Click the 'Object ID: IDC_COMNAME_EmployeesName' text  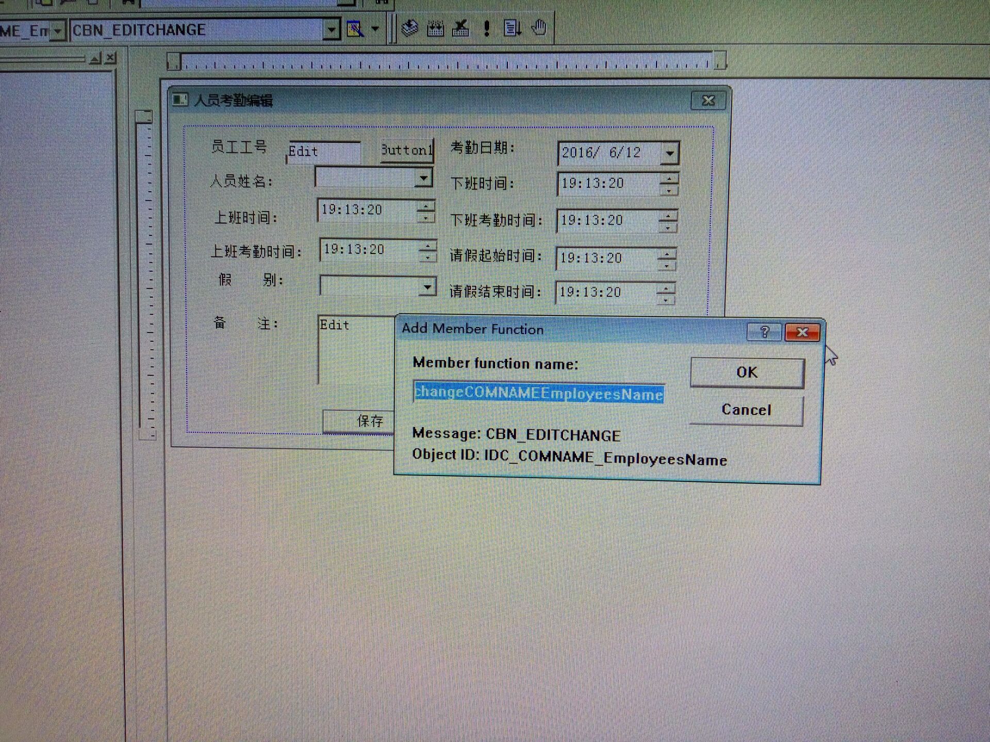[x=569, y=458]
